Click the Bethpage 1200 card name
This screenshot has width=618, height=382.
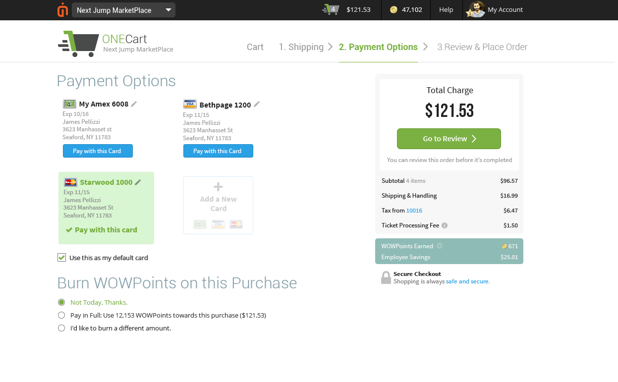pos(225,105)
